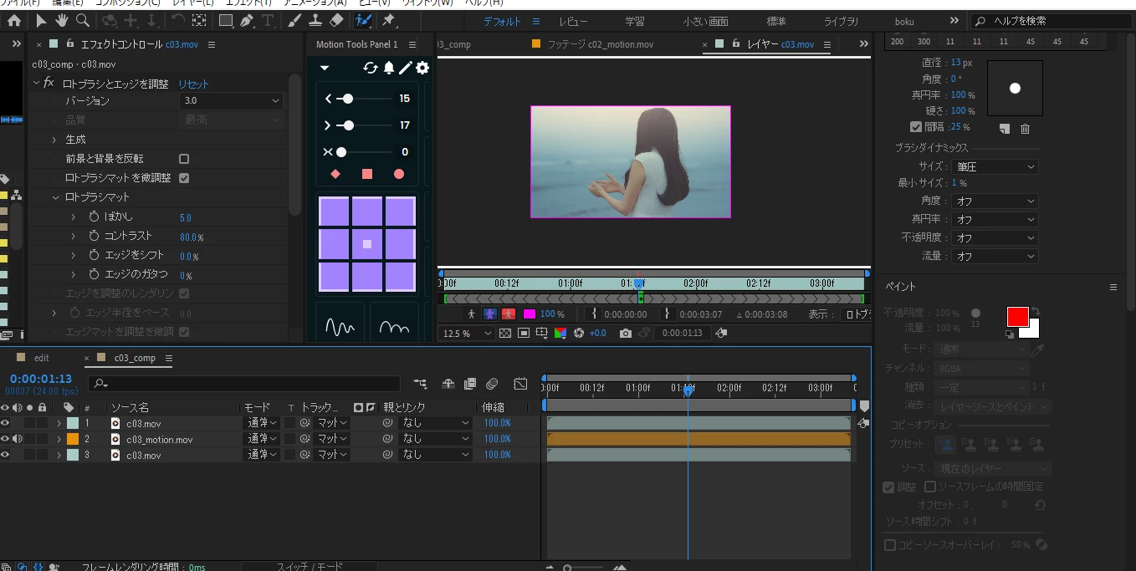Click the Home icon in toolbar
The height and width of the screenshot is (571, 1136).
coord(14,20)
